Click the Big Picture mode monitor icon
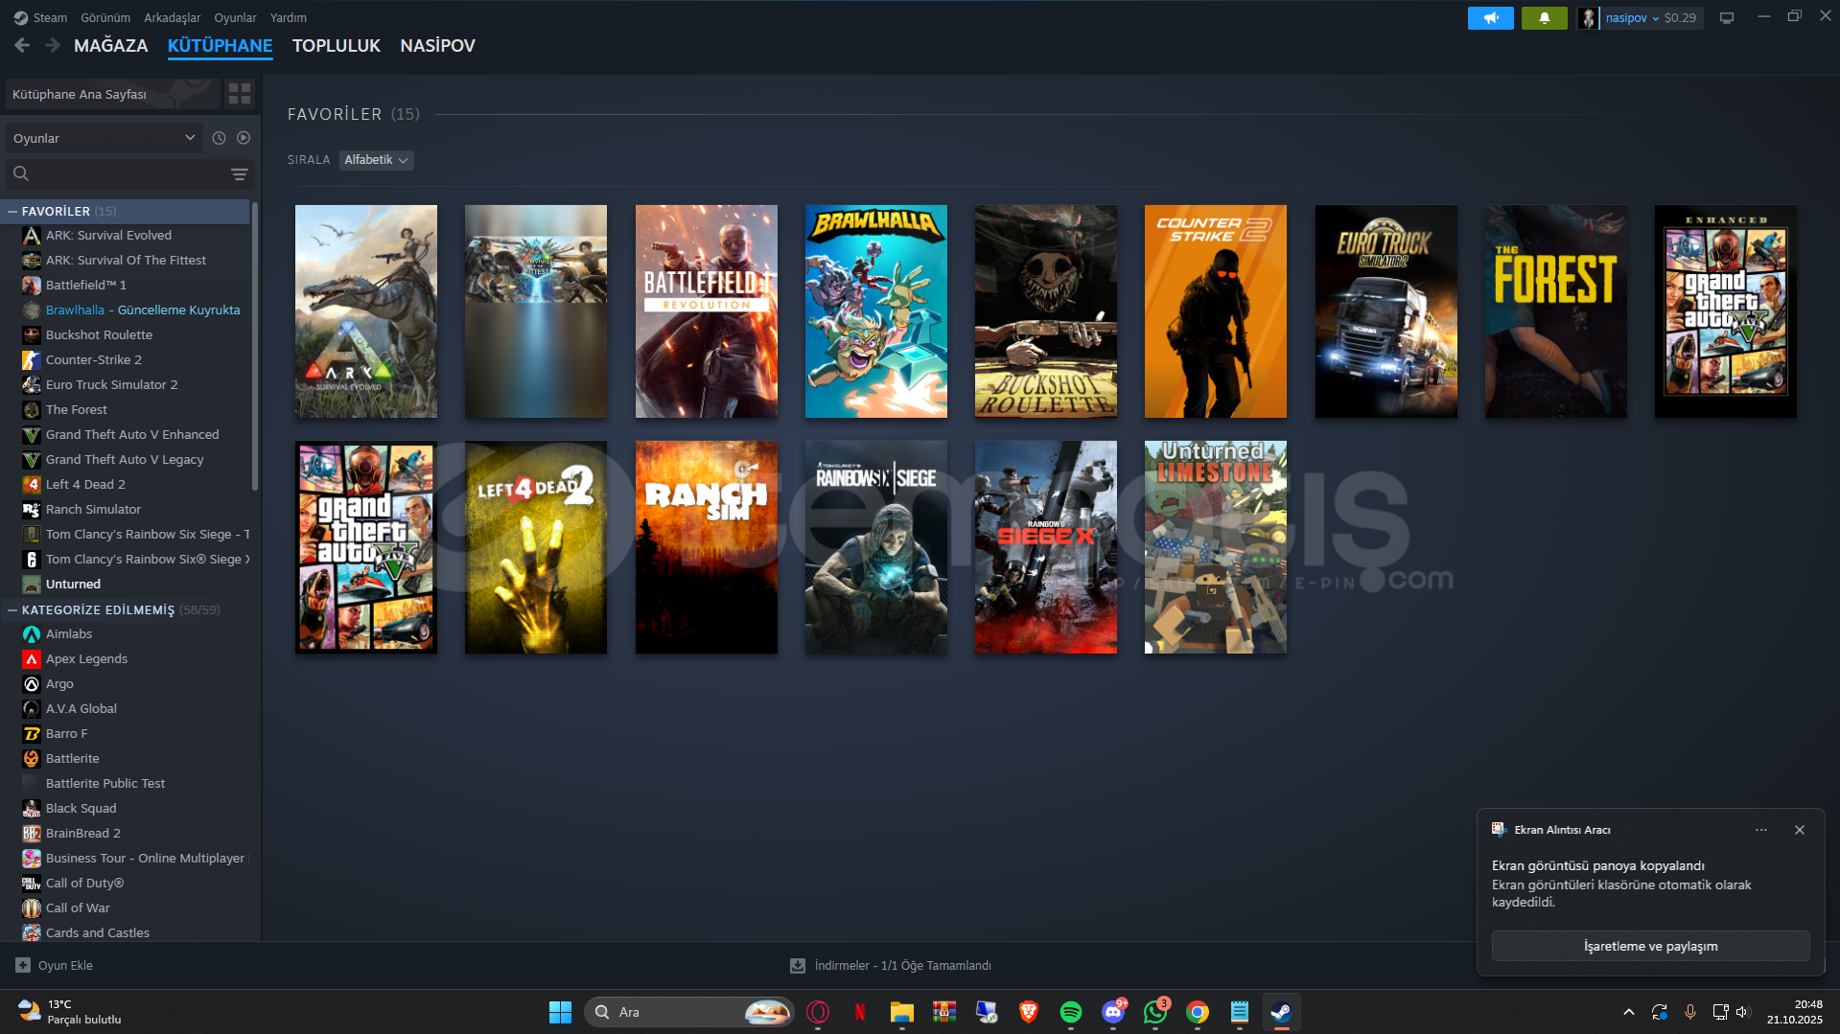Viewport: 1840px width, 1034px height. (x=1727, y=18)
